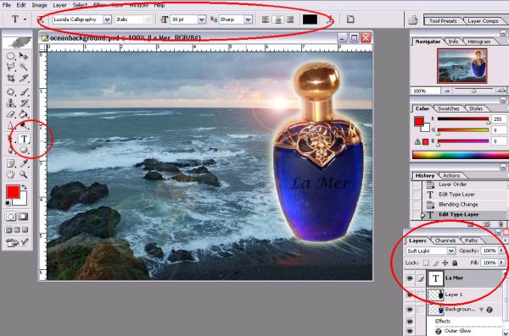Collapse the Background layer effects list
509x336 pixels.
(481, 310)
